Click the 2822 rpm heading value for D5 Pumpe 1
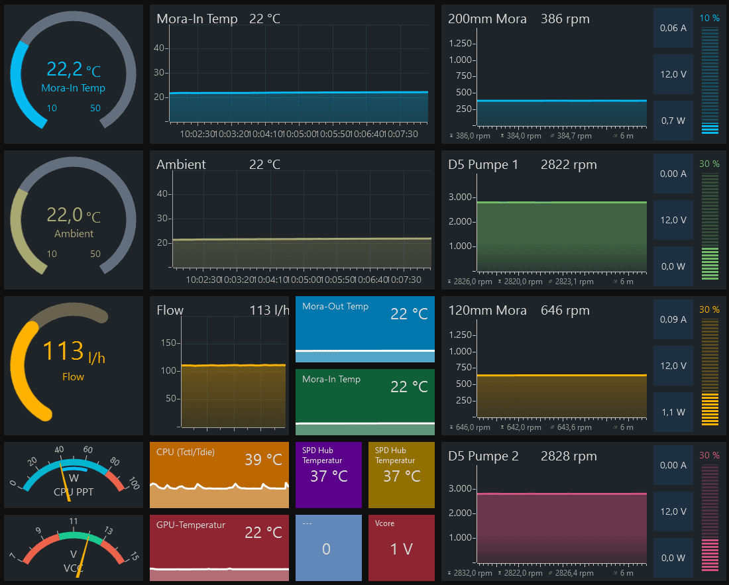The image size is (729, 585). coord(569,165)
